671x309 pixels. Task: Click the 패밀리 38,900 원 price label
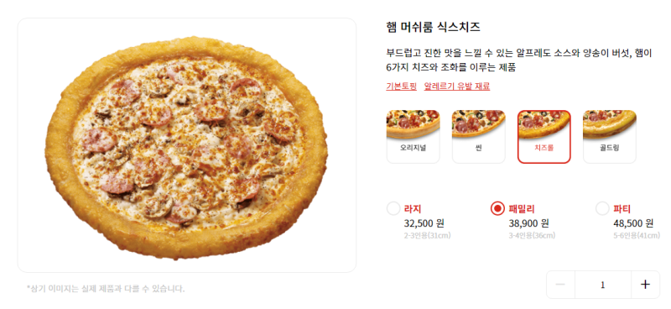pos(528,223)
